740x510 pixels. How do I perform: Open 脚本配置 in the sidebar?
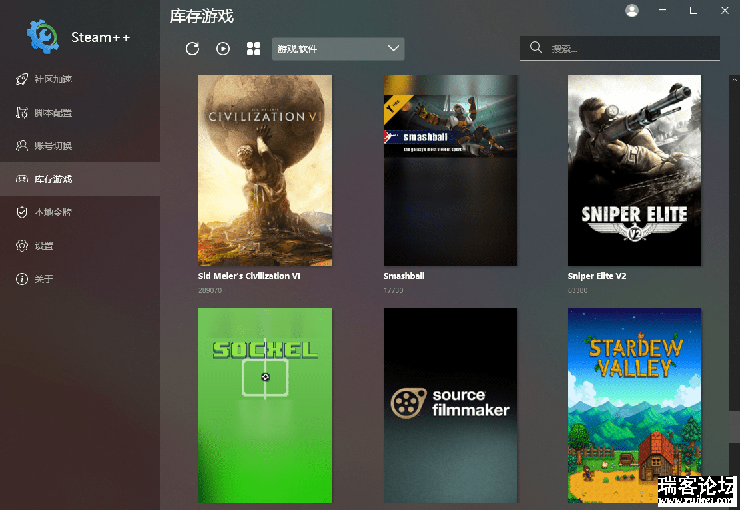[53, 113]
